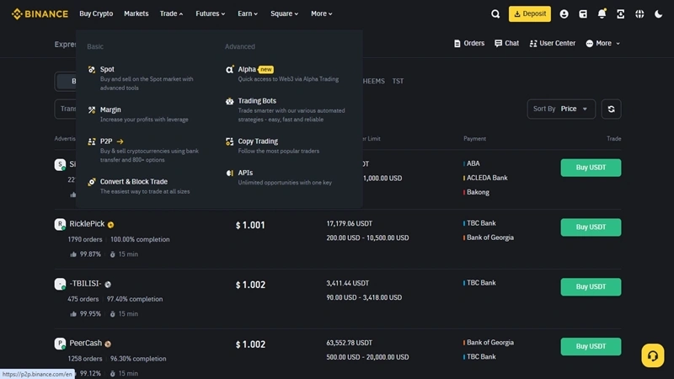The height and width of the screenshot is (379, 674).
Task: Open the search magnifier icon
Action: 495,13
